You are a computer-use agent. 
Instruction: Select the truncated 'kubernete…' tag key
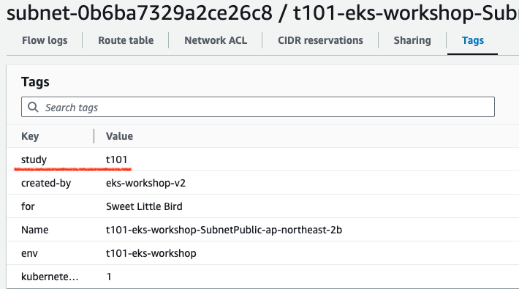tap(50, 277)
